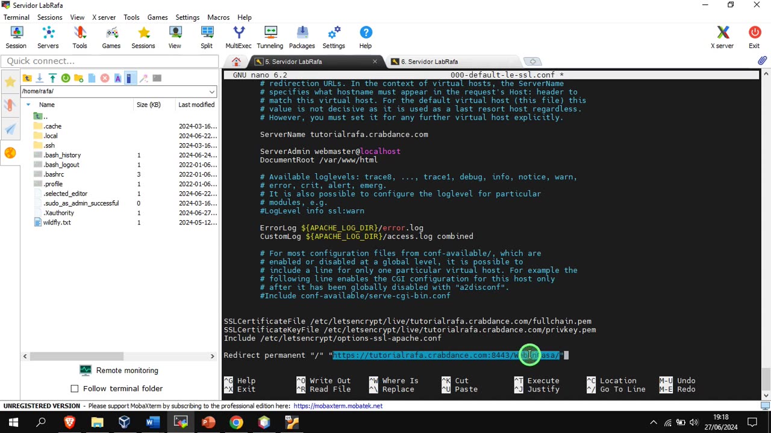The height and width of the screenshot is (433, 771).
Task: Go to parent directory SFTP icon
Action: tap(27, 78)
